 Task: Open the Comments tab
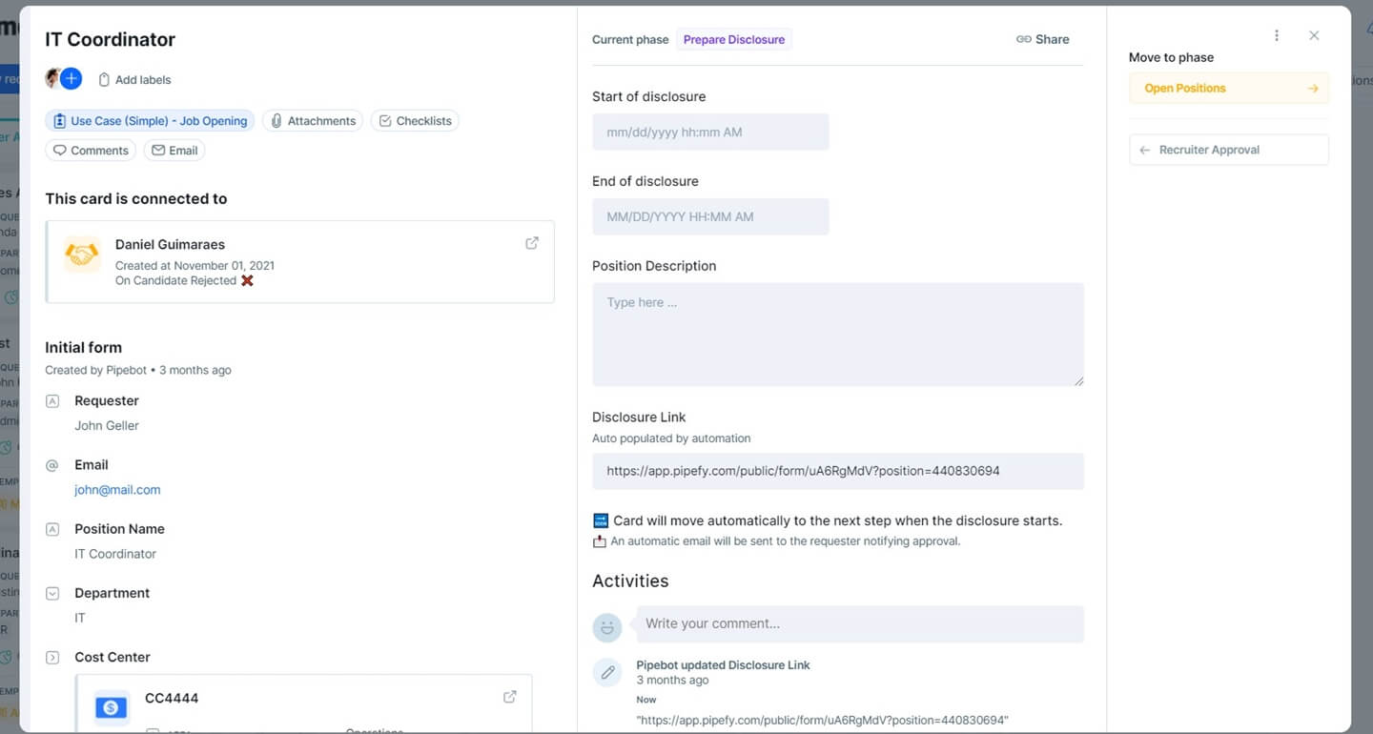[x=91, y=151]
